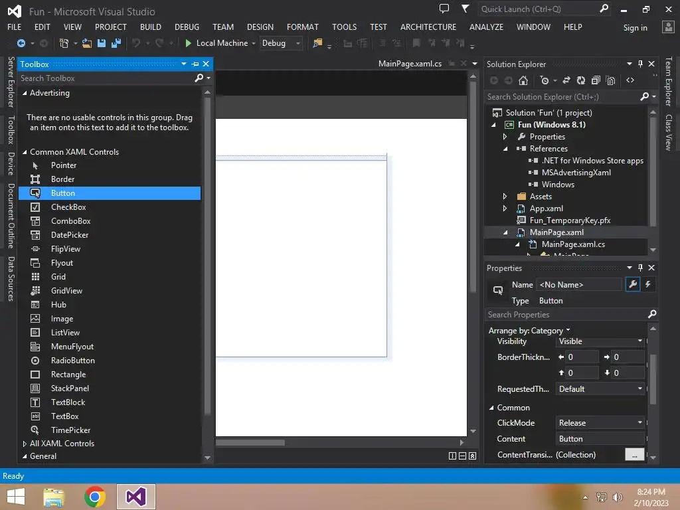This screenshot has height=510, width=680.
Task: Open the Server Explorer side tab
Action: click(11, 82)
